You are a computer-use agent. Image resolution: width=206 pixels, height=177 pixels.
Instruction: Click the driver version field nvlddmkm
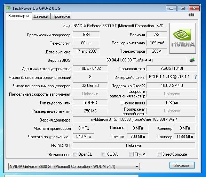pyautogui.click(x=134, y=119)
